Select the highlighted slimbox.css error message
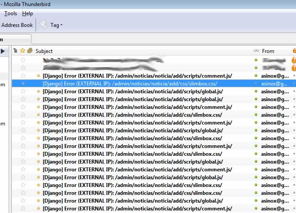 [130, 84]
